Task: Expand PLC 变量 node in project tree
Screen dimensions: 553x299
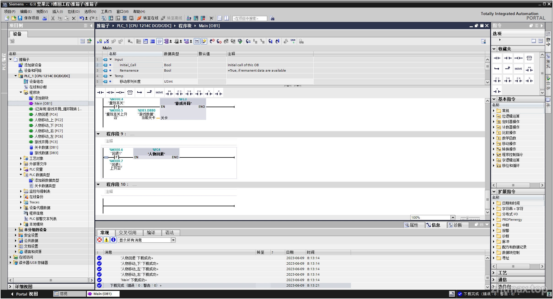Action: [x=21, y=169]
